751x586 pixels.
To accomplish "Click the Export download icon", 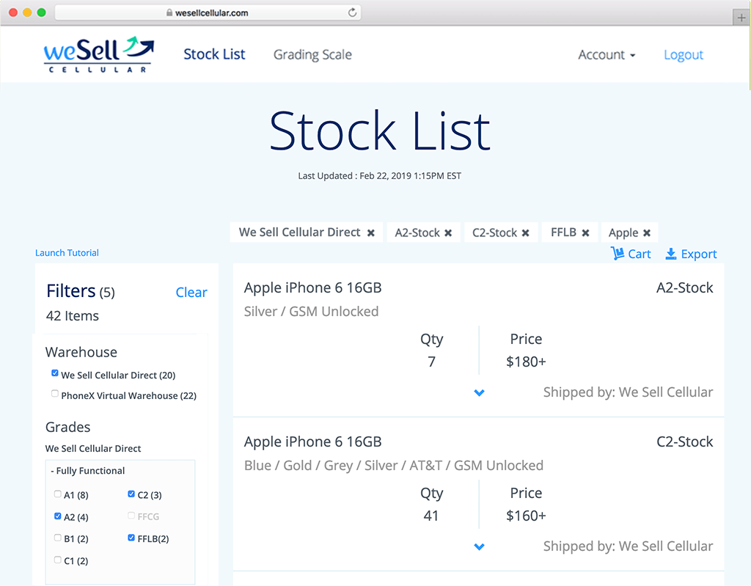I will point(671,254).
